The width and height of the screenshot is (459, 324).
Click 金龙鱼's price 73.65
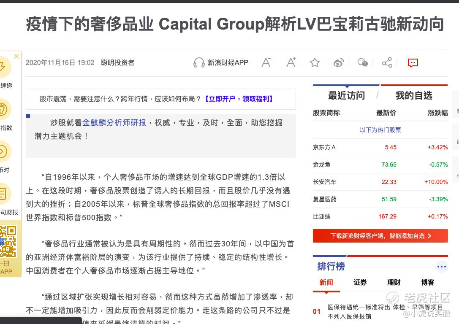point(389,165)
